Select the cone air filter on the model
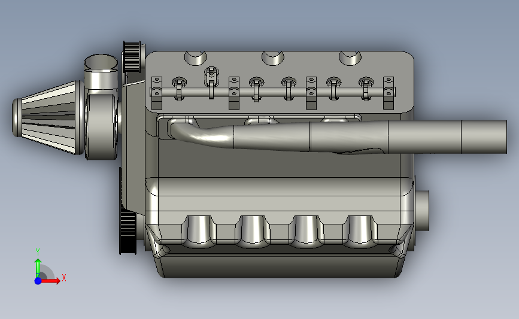519x319 pixels. pos(48,117)
